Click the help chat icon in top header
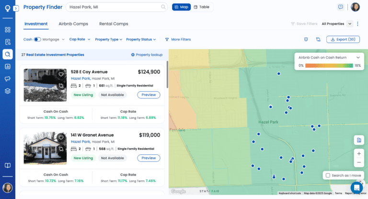 point(341,7)
